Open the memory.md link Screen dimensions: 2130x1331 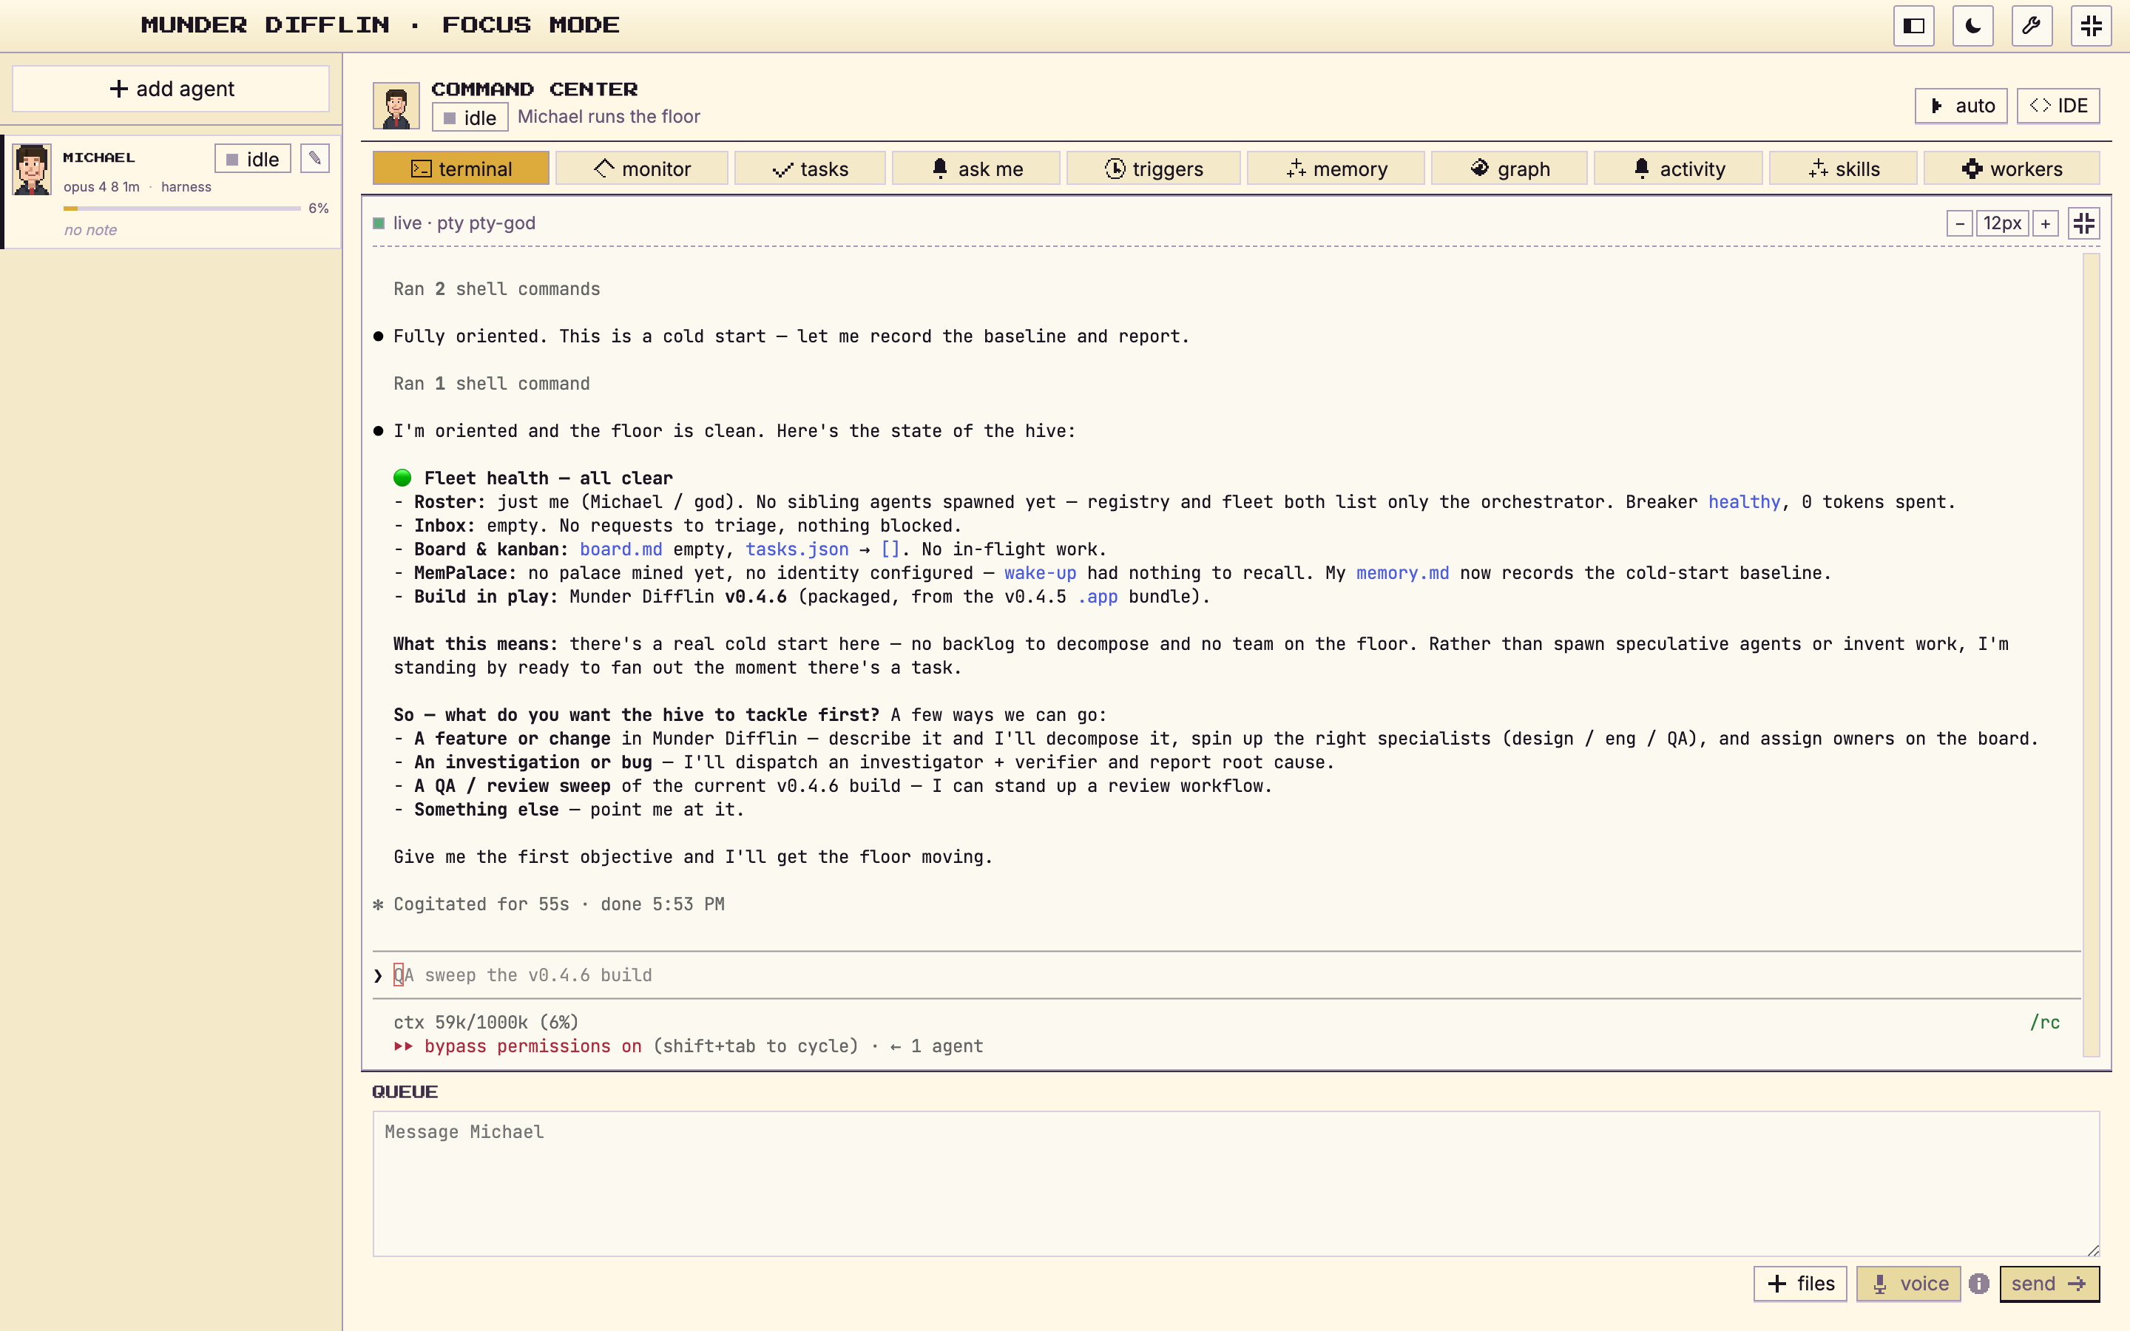pyautogui.click(x=1402, y=573)
